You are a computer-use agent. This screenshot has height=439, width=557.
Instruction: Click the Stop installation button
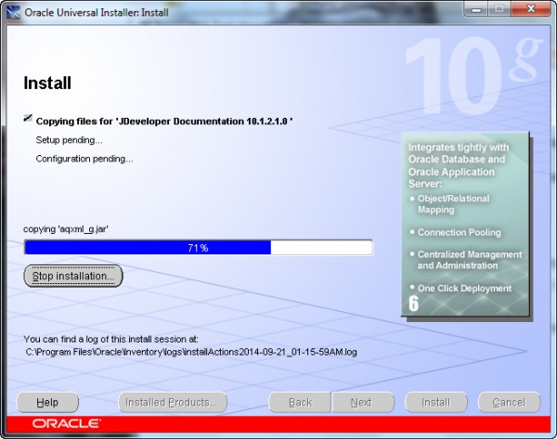[73, 276]
